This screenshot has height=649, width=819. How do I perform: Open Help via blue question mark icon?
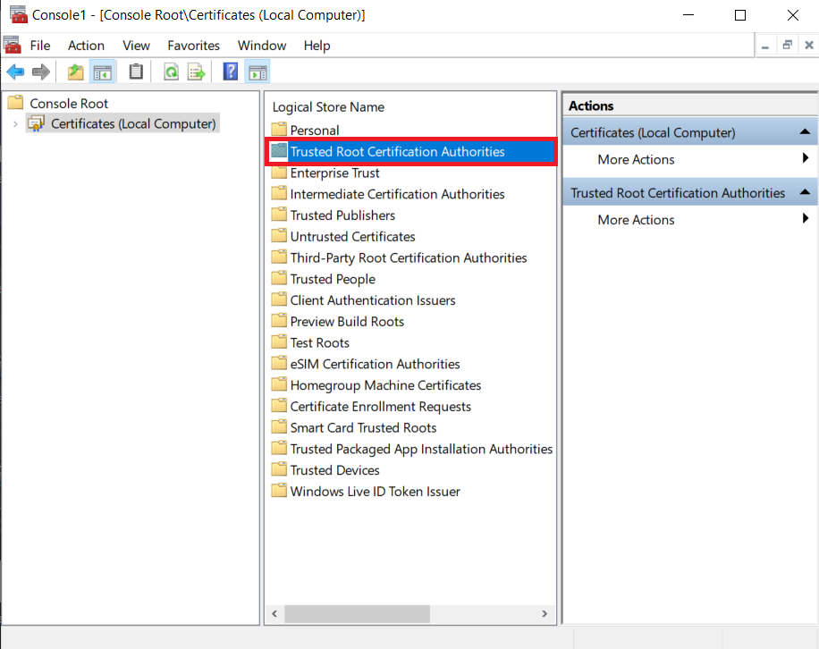(231, 72)
